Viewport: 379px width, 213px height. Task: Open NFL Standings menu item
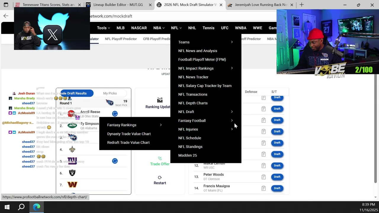click(x=190, y=147)
